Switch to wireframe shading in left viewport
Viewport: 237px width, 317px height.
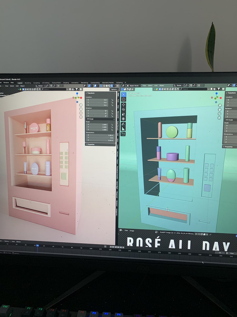(105, 86)
